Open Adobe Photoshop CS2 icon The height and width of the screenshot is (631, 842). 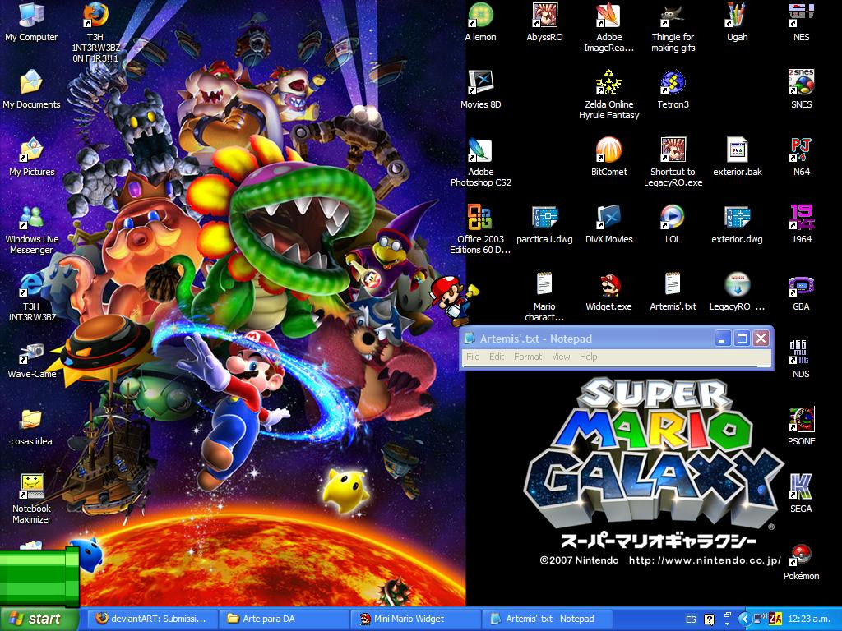pos(480,150)
